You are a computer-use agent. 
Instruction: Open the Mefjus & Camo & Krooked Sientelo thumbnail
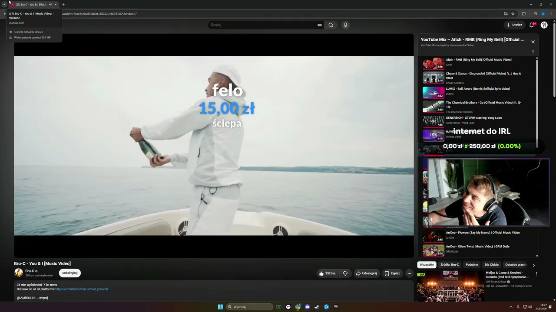pyautogui.click(x=450, y=286)
